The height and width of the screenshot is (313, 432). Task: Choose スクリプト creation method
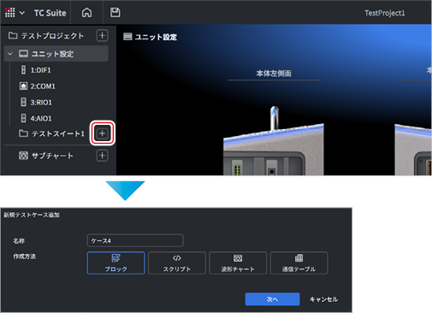coord(177,263)
